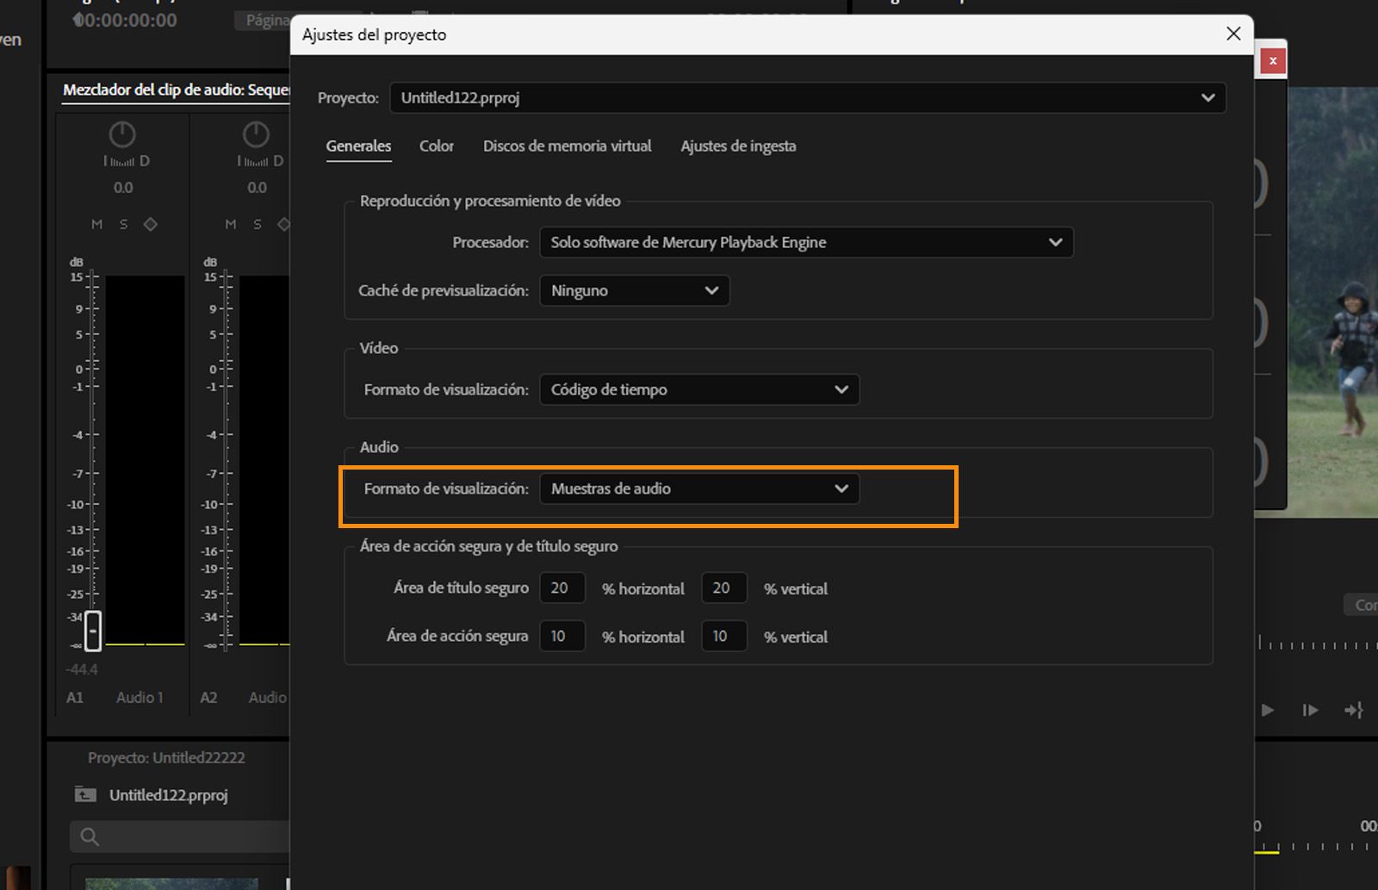Select Untitled122.prproj in the Proyecto field

(807, 97)
